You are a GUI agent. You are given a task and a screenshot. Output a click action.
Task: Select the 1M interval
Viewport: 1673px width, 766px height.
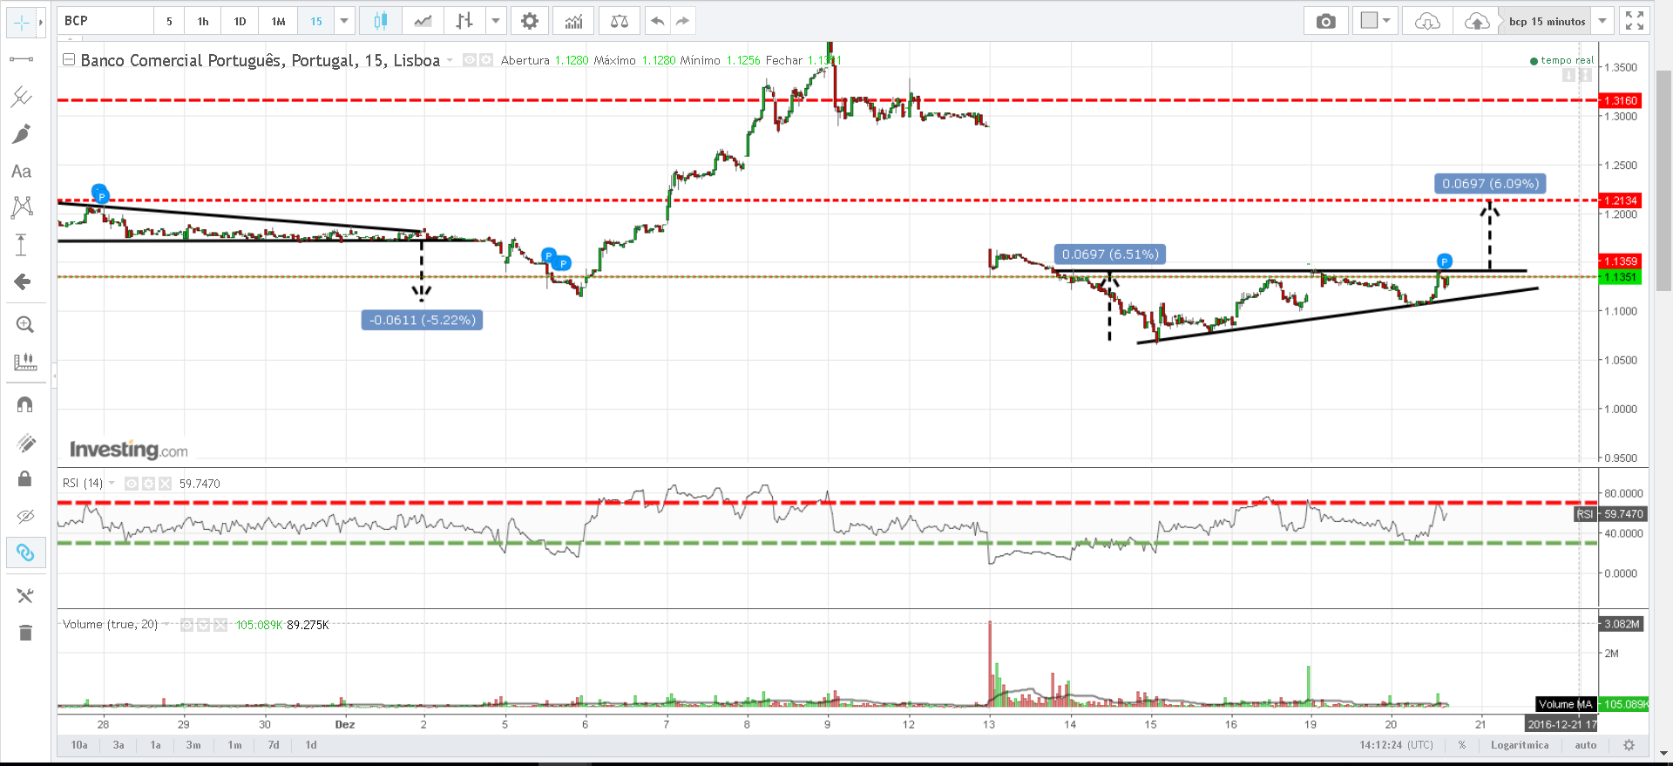click(279, 21)
